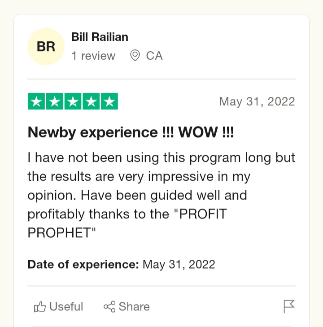
Task: Click the 1 review count text
Action: point(93,56)
